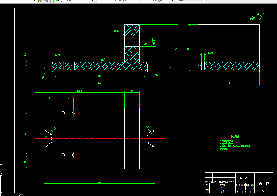The image size is (277, 196).
Task: Select the R12.5 radius dimension on left slot
Action: 54,130
